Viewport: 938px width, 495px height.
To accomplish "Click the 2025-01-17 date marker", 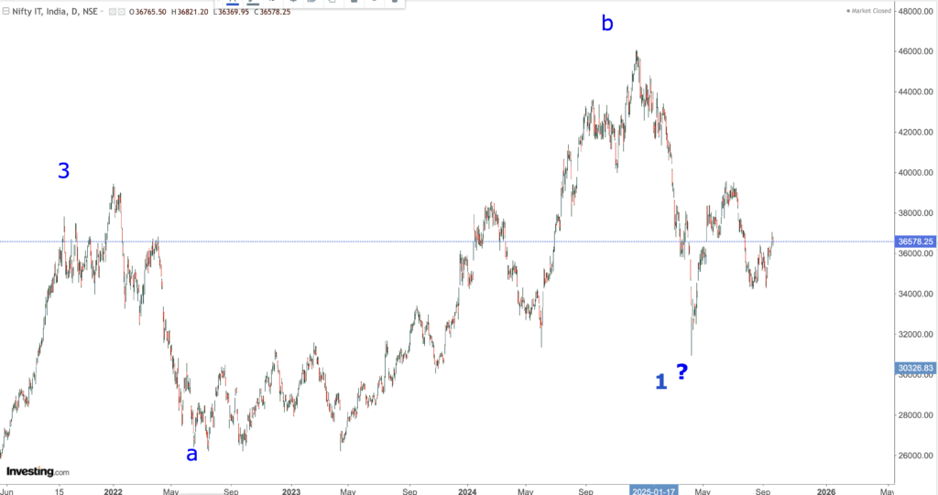I will 656,490.
